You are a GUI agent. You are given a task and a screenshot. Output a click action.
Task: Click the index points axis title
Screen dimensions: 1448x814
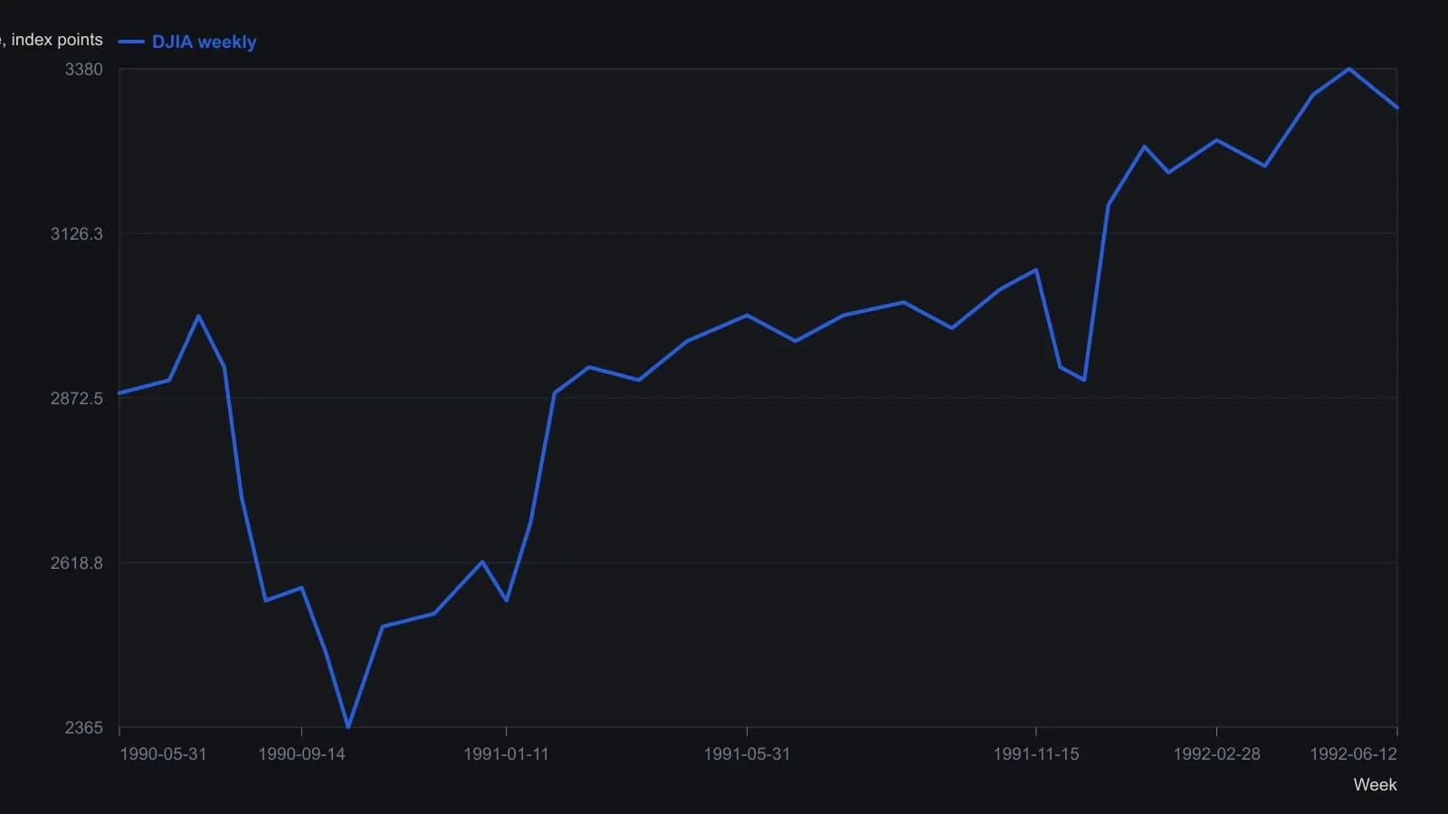pos(52,40)
